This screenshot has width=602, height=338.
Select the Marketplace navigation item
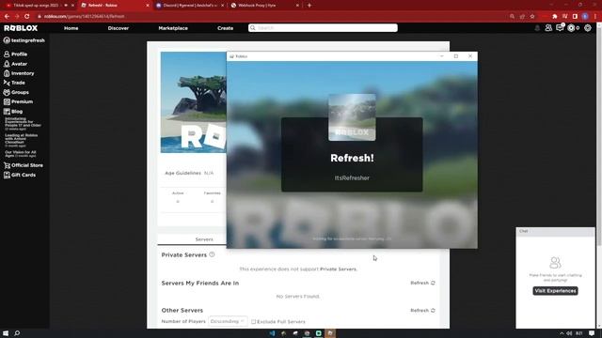point(173,28)
